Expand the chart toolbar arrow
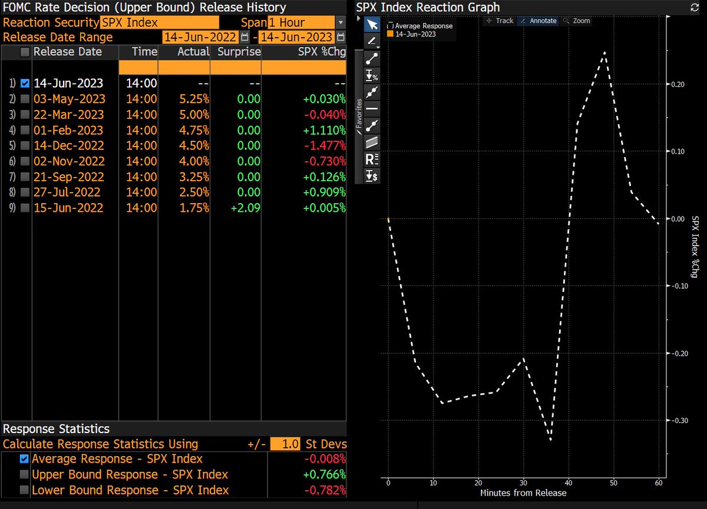The width and height of the screenshot is (707, 509). (359, 18)
